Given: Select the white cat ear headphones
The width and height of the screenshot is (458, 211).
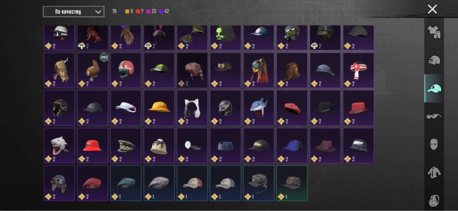Looking at the screenshot, I should (192, 108).
